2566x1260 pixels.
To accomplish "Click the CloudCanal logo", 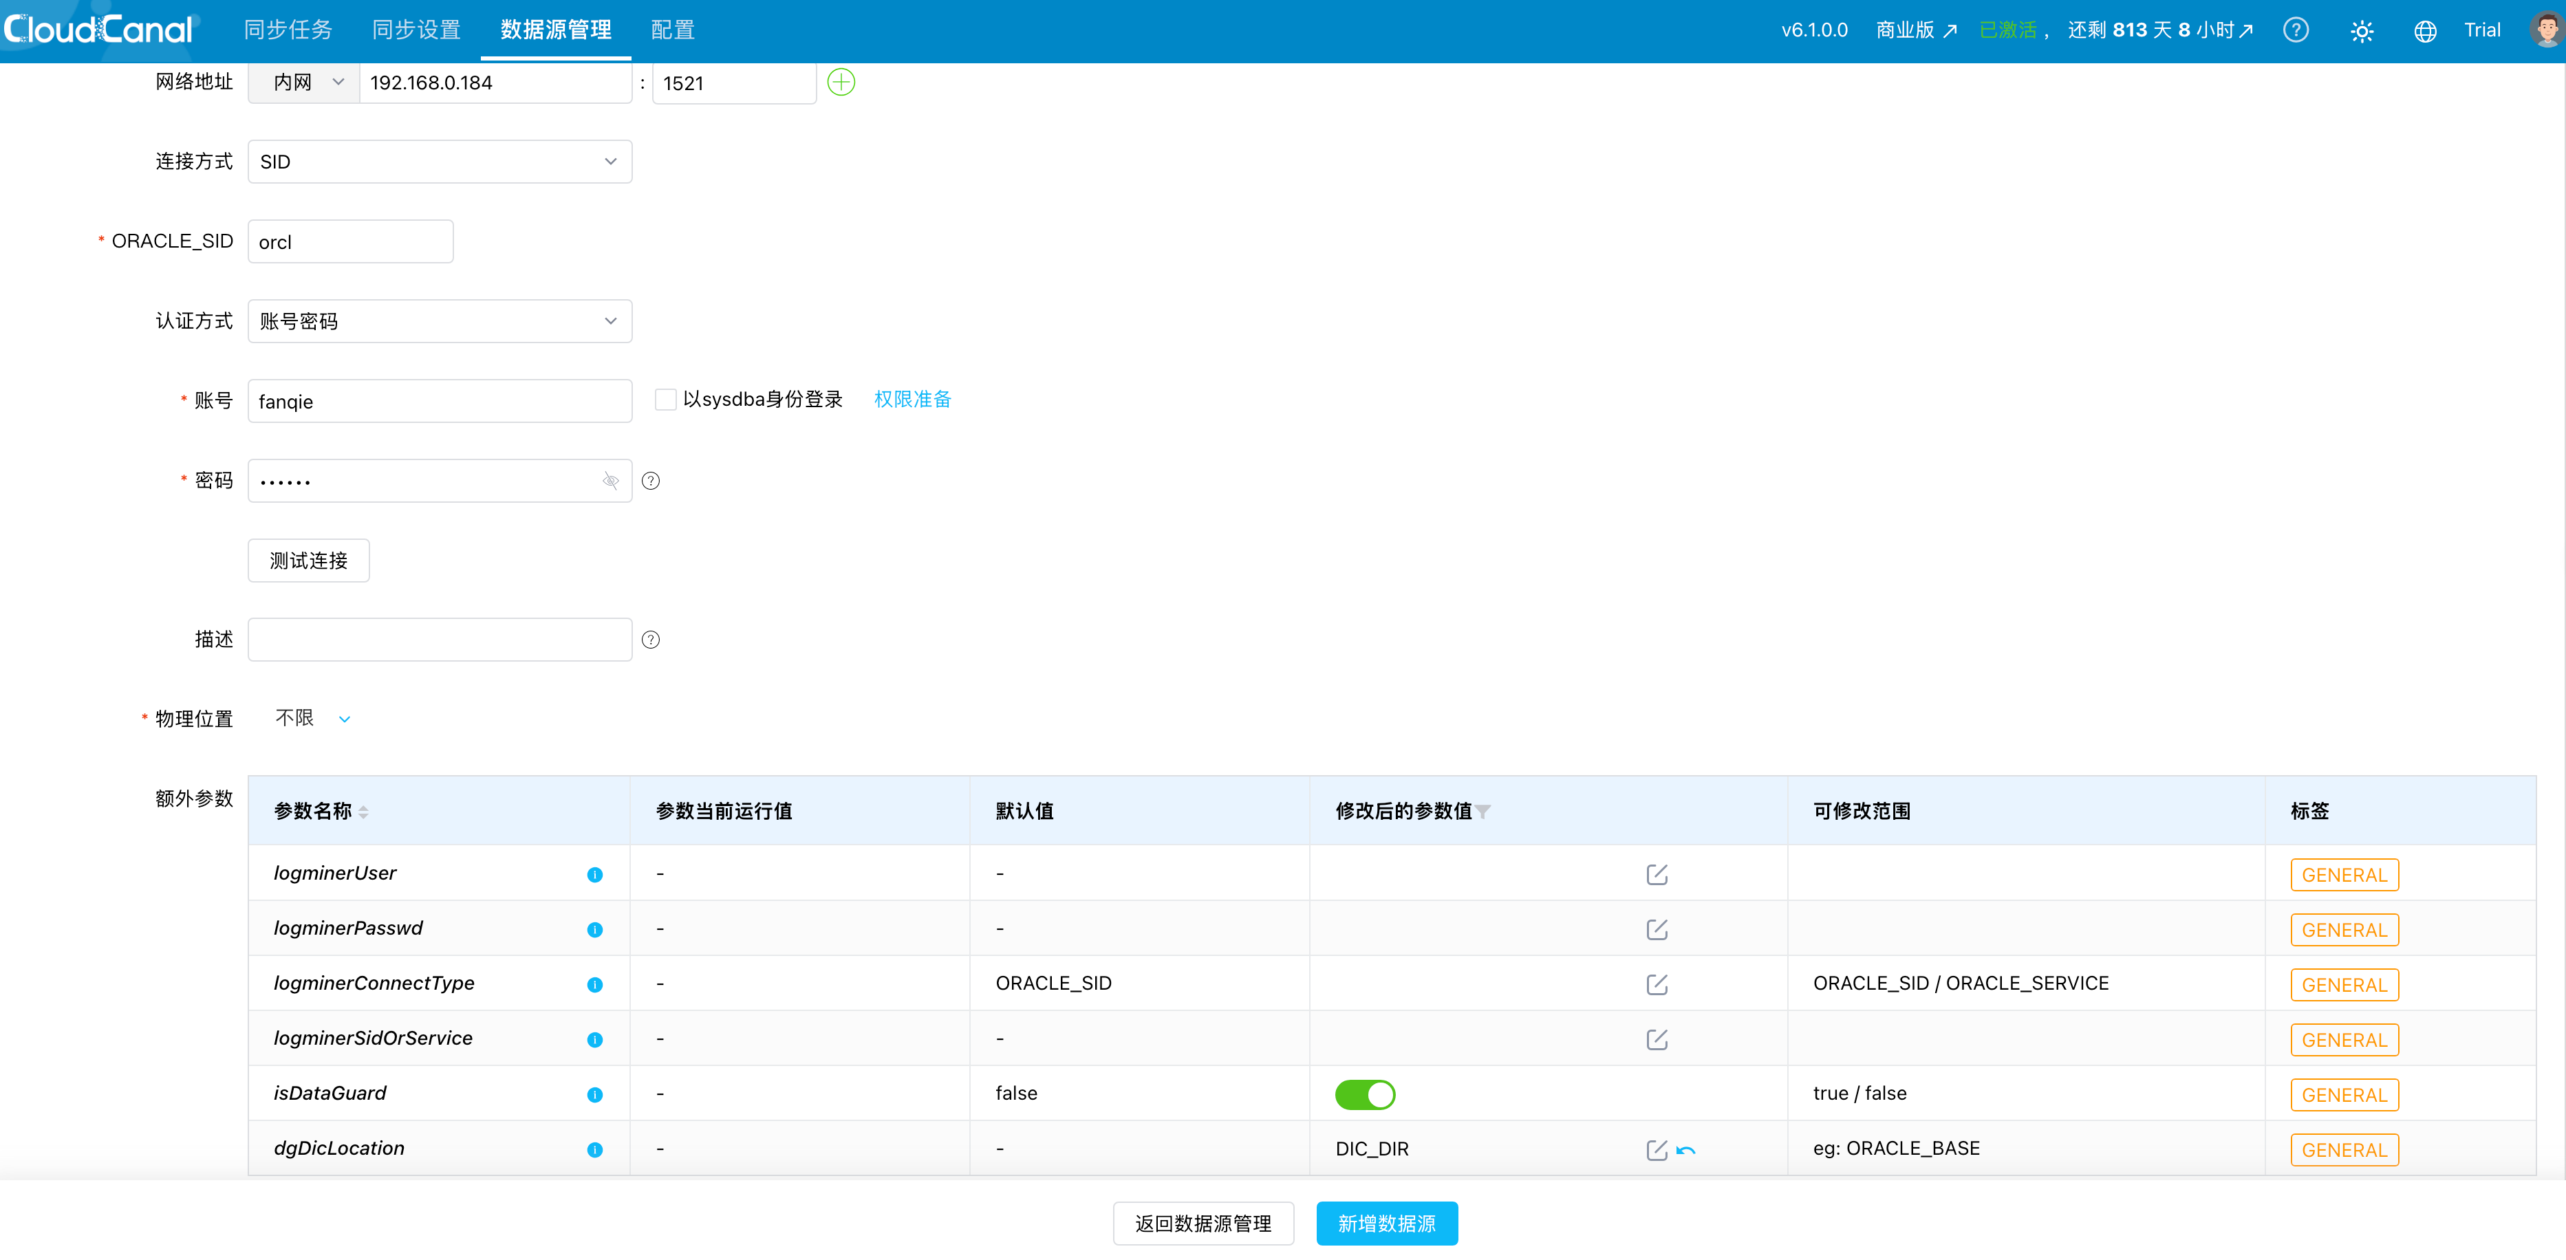I will click(x=98, y=30).
